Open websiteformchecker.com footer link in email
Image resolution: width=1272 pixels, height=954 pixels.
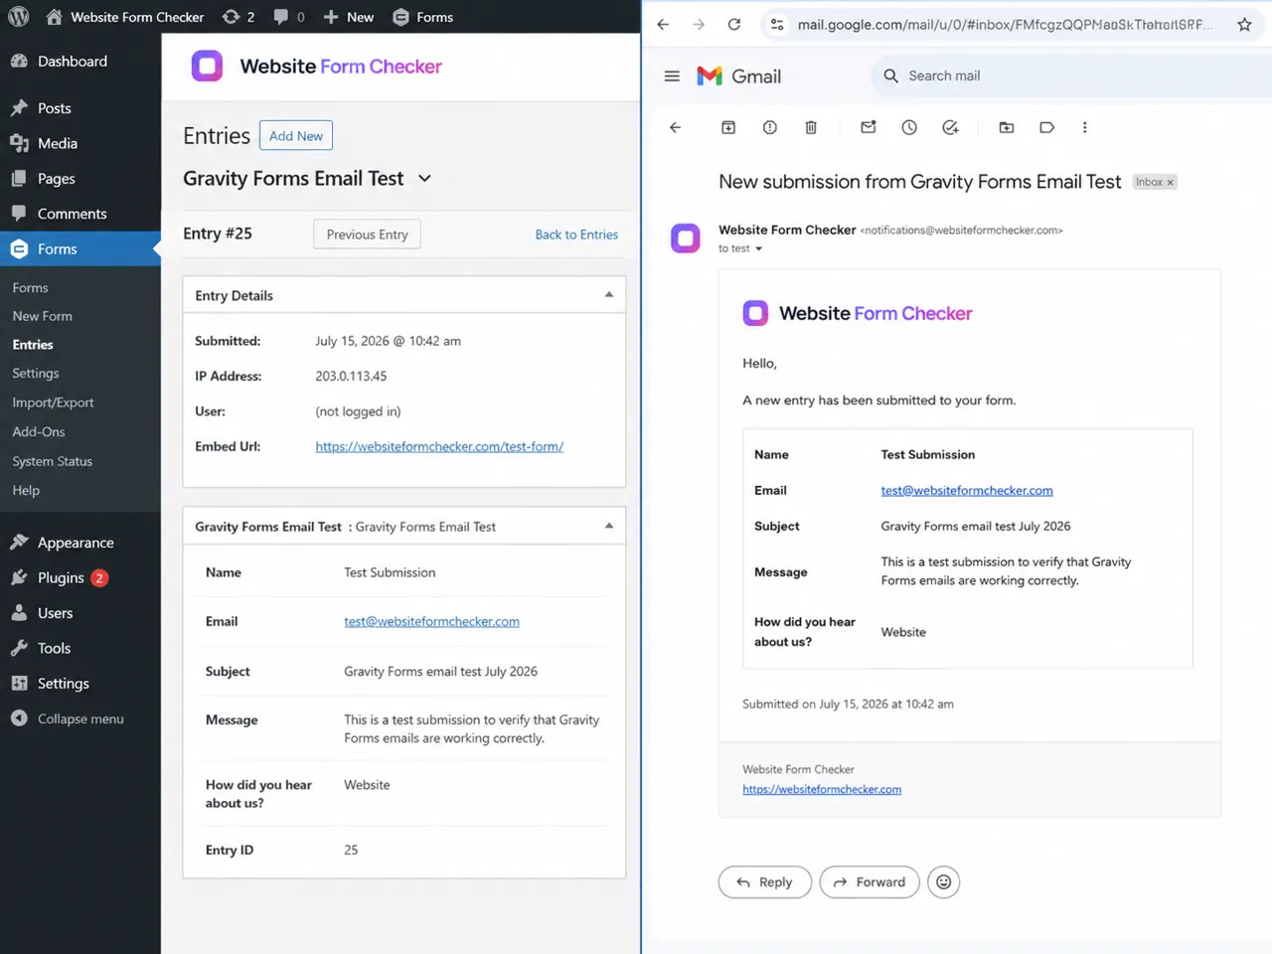[822, 790]
